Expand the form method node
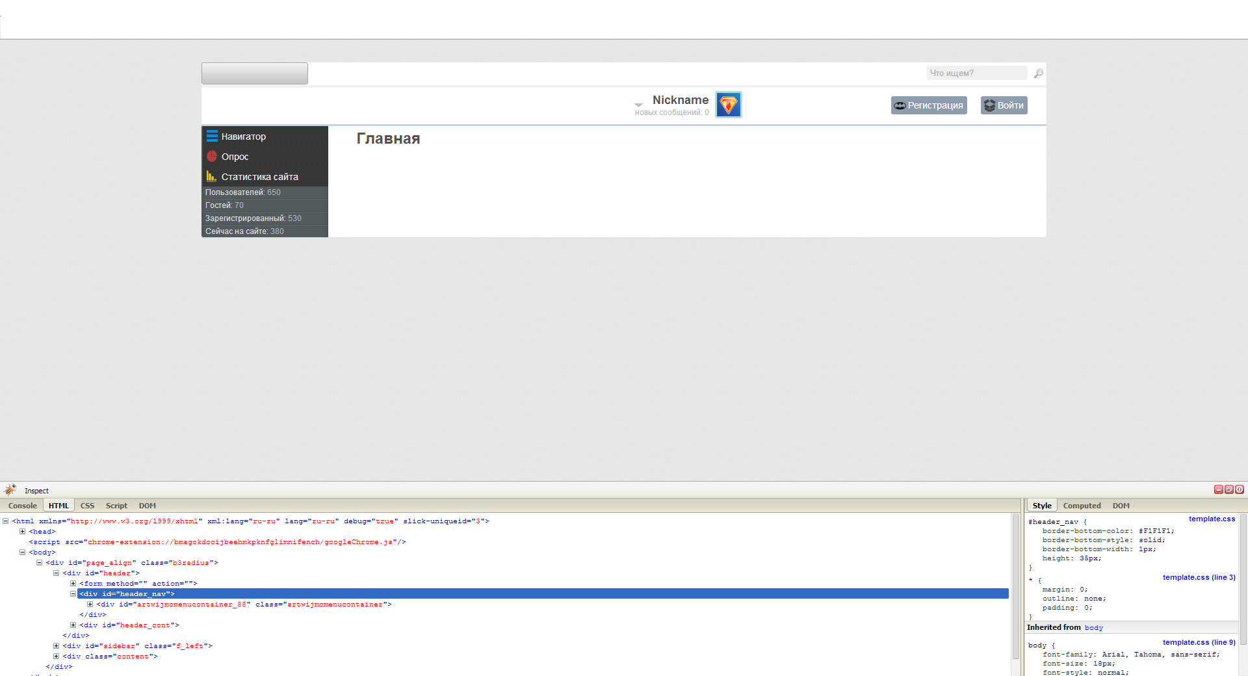Image resolution: width=1248 pixels, height=676 pixels. [73, 584]
